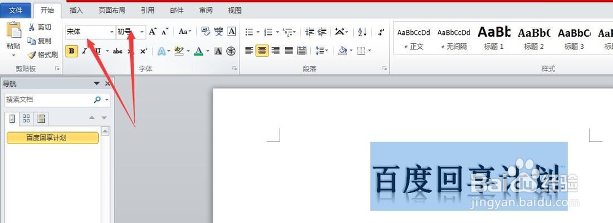Toggle Italic formatting
The width and height of the screenshot is (613, 223).
[84, 51]
